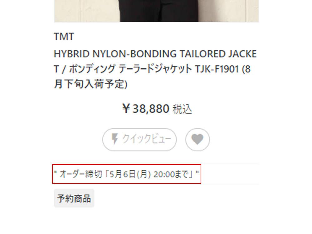Viewport: 312px width, 234px height.
Task: Open the TMT brand link
Action: 64,37
